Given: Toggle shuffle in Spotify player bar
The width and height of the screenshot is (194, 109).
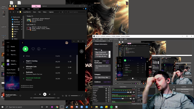Looking at the screenshot, I should pos(35,94).
